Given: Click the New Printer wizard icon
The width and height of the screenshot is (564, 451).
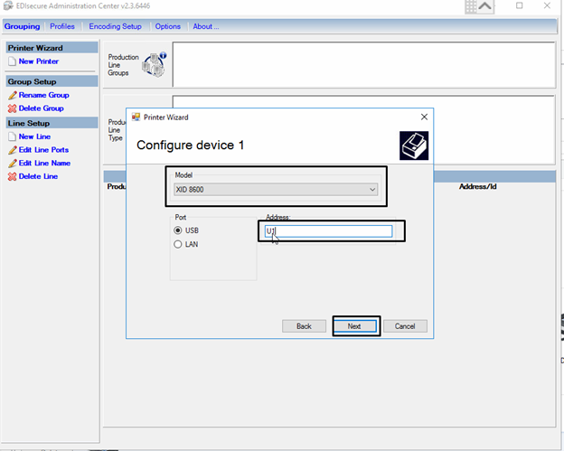Looking at the screenshot, I should 12,61.
